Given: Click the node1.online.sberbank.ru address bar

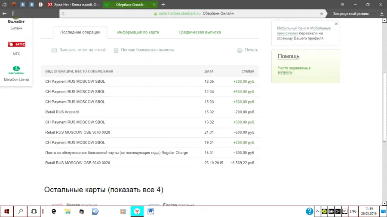Looking at the screenshot, I should [x=179, y=14].
